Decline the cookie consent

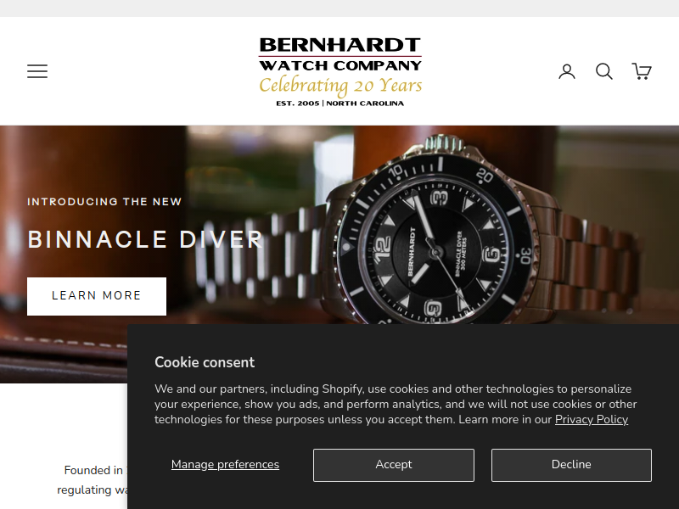point(571,465)
